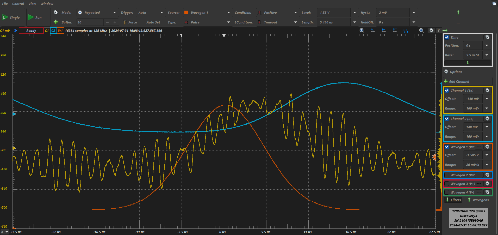498x235 pixels.
Task: Select the pointer cursor tool icon
Action: [x=373, y=30]
